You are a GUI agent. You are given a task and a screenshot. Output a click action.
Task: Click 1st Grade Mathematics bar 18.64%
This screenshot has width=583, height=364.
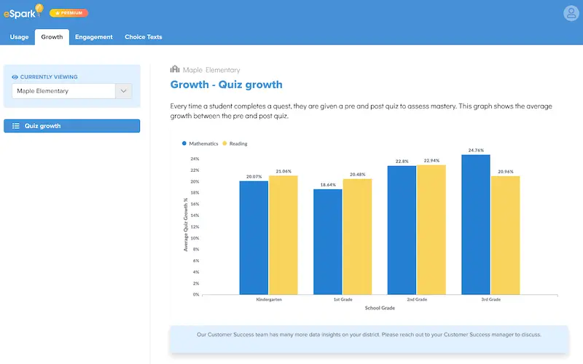tap(327, 242)
